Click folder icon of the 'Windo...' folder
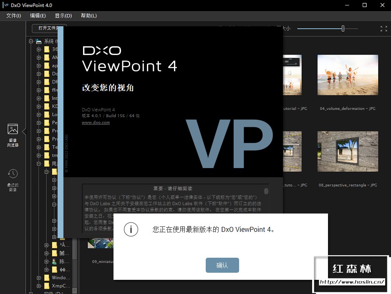This screenshot has width=391, height=294. 47,278
